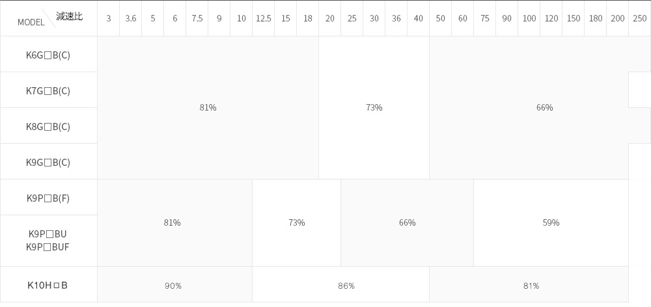The image size is (651, 307).
Task: Click the 90% efficiency cell for K10H
Action: pos(174,284)
